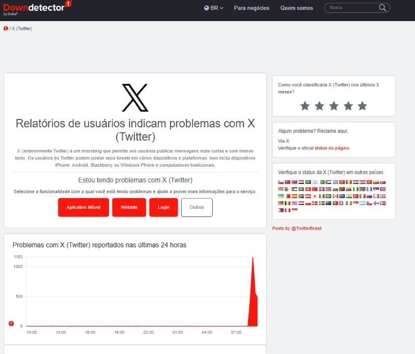Screen dimensions: 415x354
Task: Rate X (Twitter) one star
Action: click(x=305, y=106)
